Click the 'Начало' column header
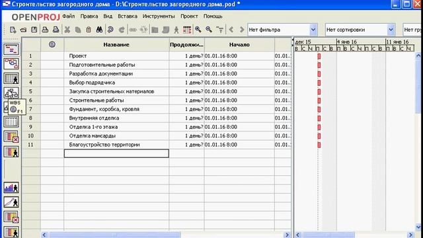This screenshot has width=423, height=238. pos(239,44)
